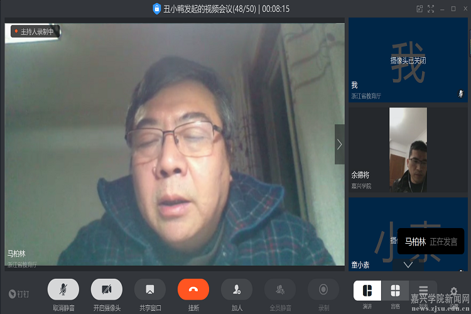Open the 共享窗口 share window button
471x314 pixels.
[x=149, y=289]
